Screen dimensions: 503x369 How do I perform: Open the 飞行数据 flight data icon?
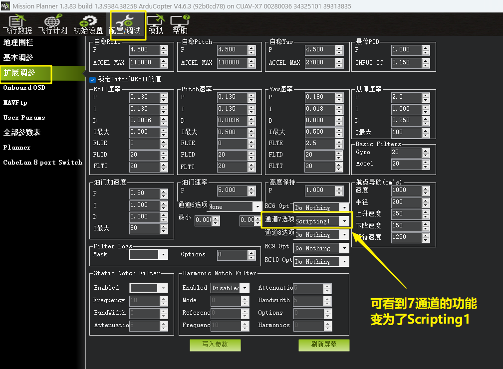17,22
